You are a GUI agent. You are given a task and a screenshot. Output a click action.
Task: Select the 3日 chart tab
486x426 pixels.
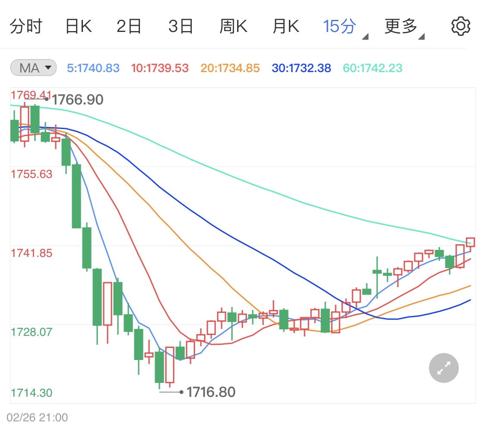181,26
